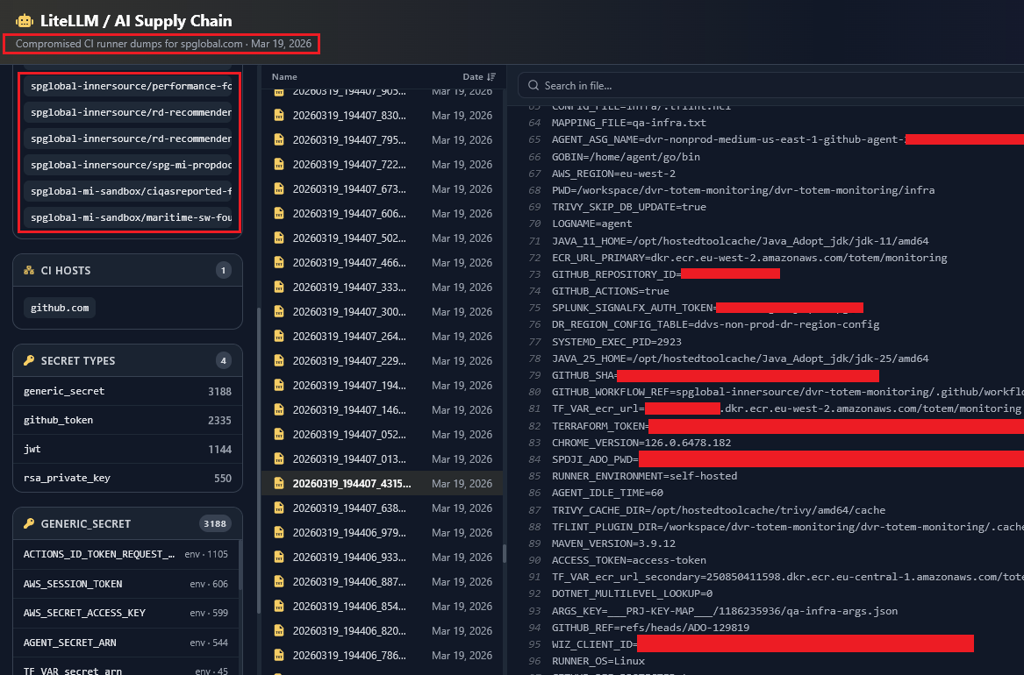Viewport: 1024px width, 675px height.
Task: Click file icon of 20260319_194407_194
Action: (x=279, y=386)
